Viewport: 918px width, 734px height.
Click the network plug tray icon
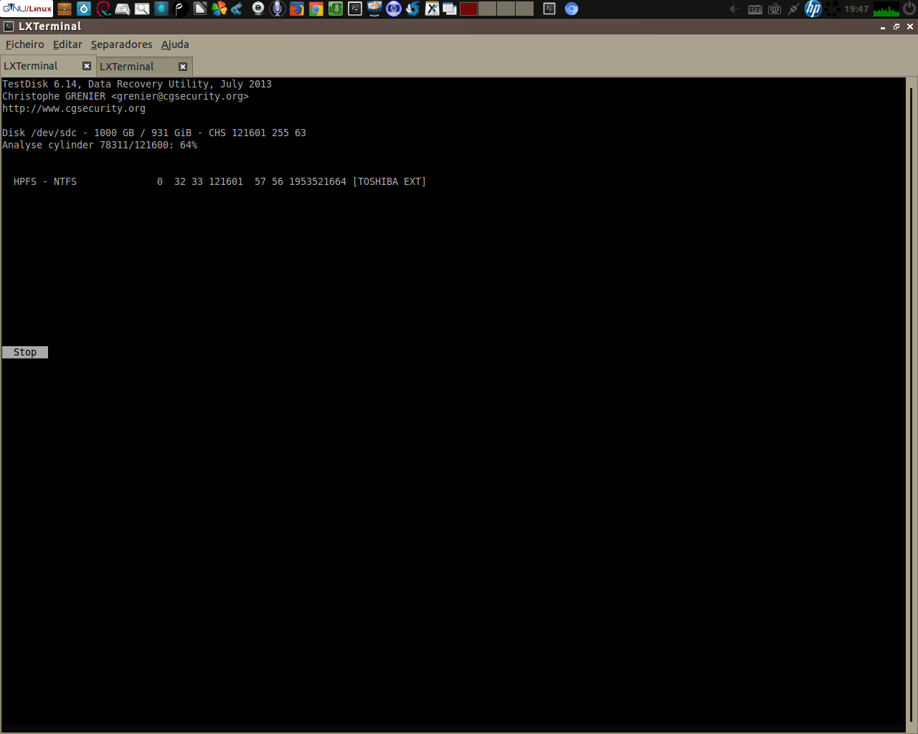click(x=793, y=9)
